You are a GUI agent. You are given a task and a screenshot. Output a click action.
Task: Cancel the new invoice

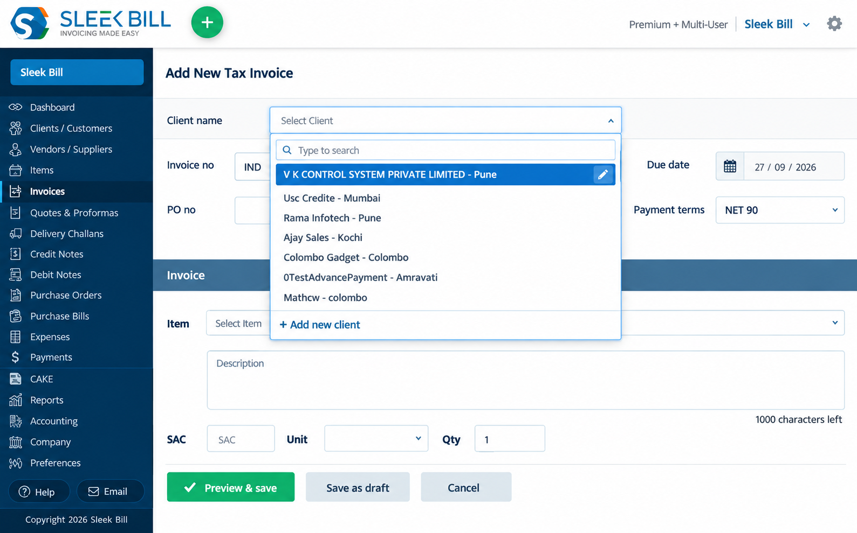pos(466,487)
